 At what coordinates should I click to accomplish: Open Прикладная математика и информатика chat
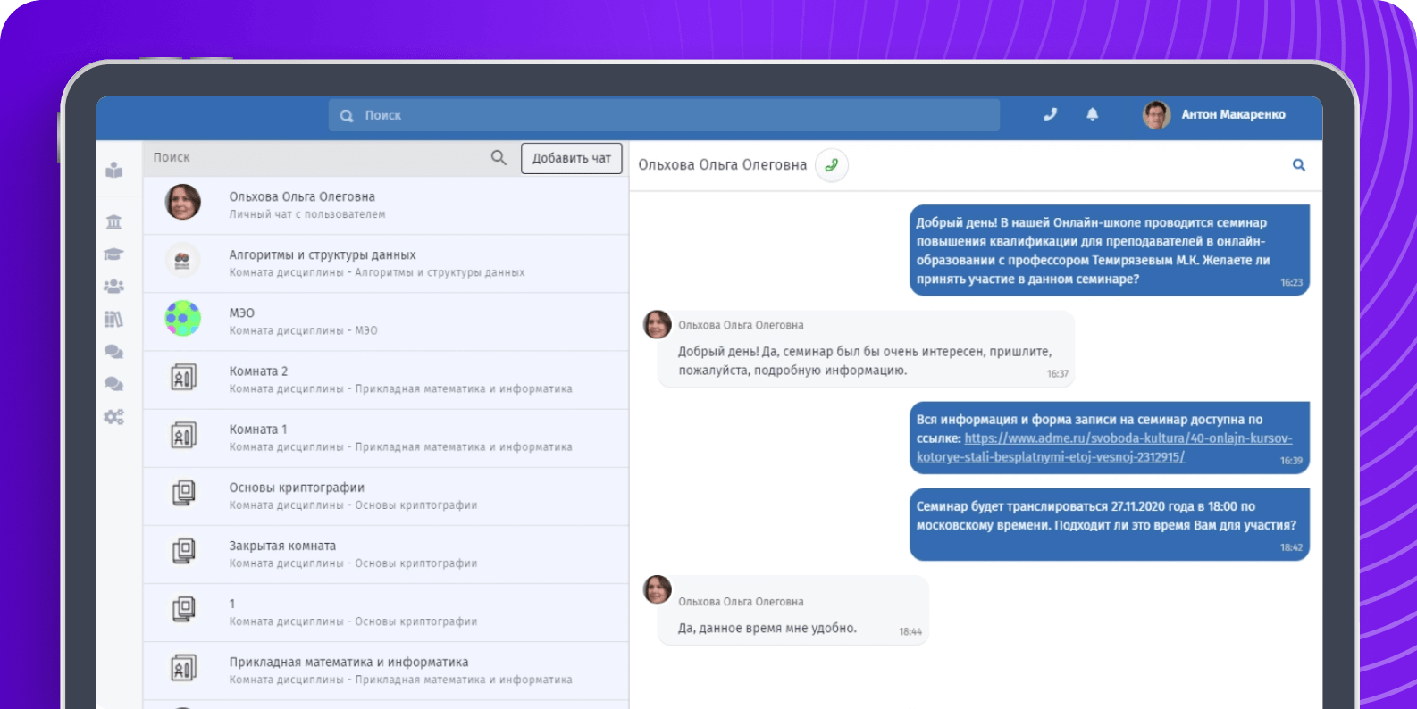[x=386, y=670]
